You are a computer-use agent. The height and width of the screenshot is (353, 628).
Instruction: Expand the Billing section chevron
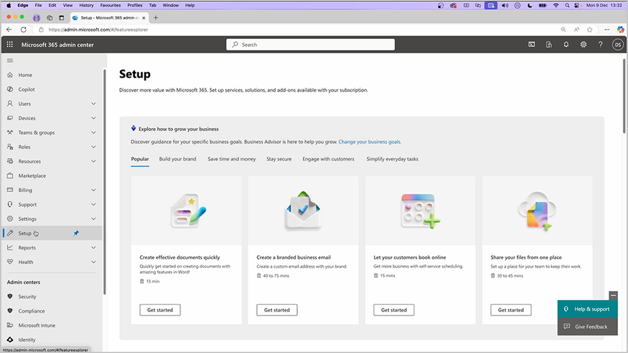coord(93,190)
